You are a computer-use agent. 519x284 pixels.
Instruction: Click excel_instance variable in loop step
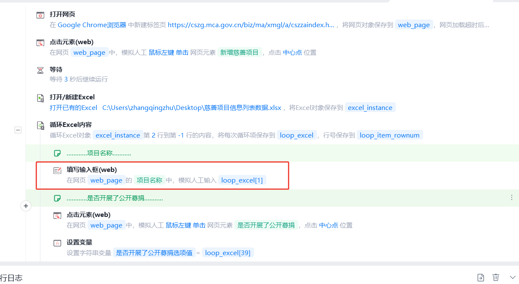pyautogui.click(x=118, y=135)
